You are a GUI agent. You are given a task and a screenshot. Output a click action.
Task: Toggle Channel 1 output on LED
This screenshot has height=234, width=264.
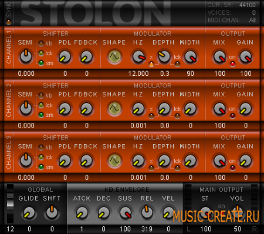point(232,64)
